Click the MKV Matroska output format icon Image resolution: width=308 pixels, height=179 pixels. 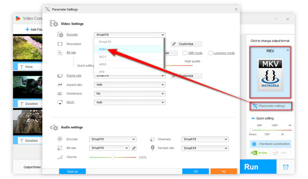tap(270, 73)
